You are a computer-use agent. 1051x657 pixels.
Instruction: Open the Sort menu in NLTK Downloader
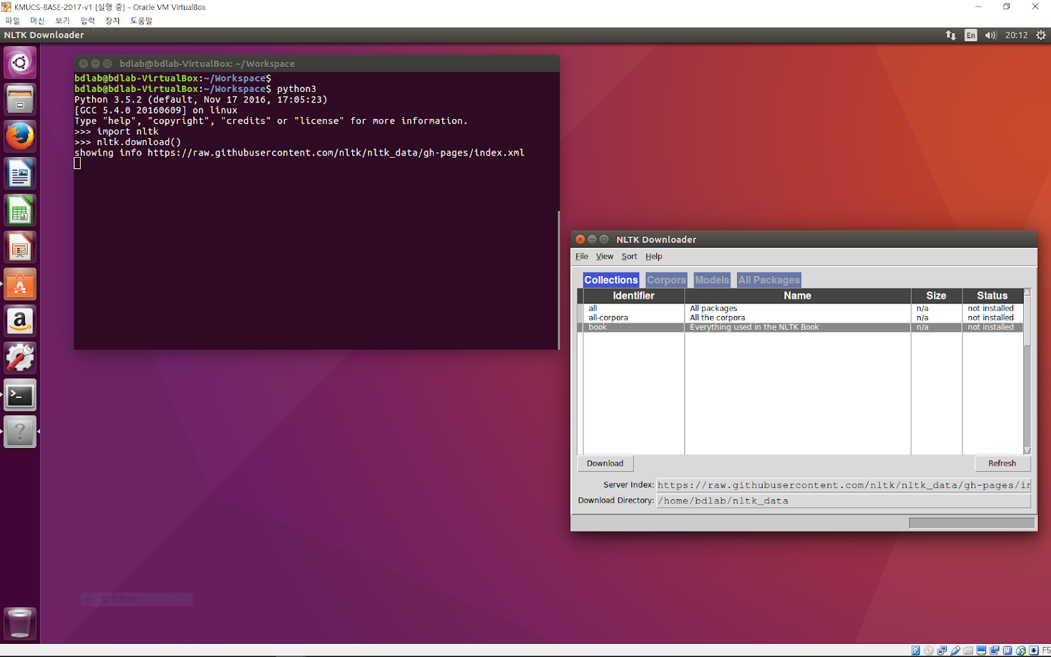pyautogui.click(x=629, y=256)
